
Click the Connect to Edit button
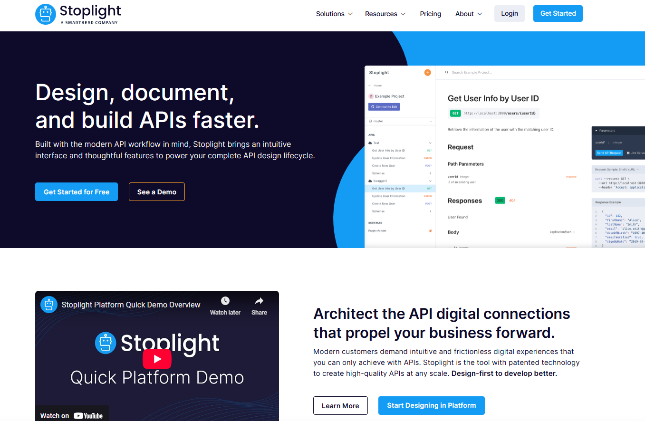pos(384,107)
